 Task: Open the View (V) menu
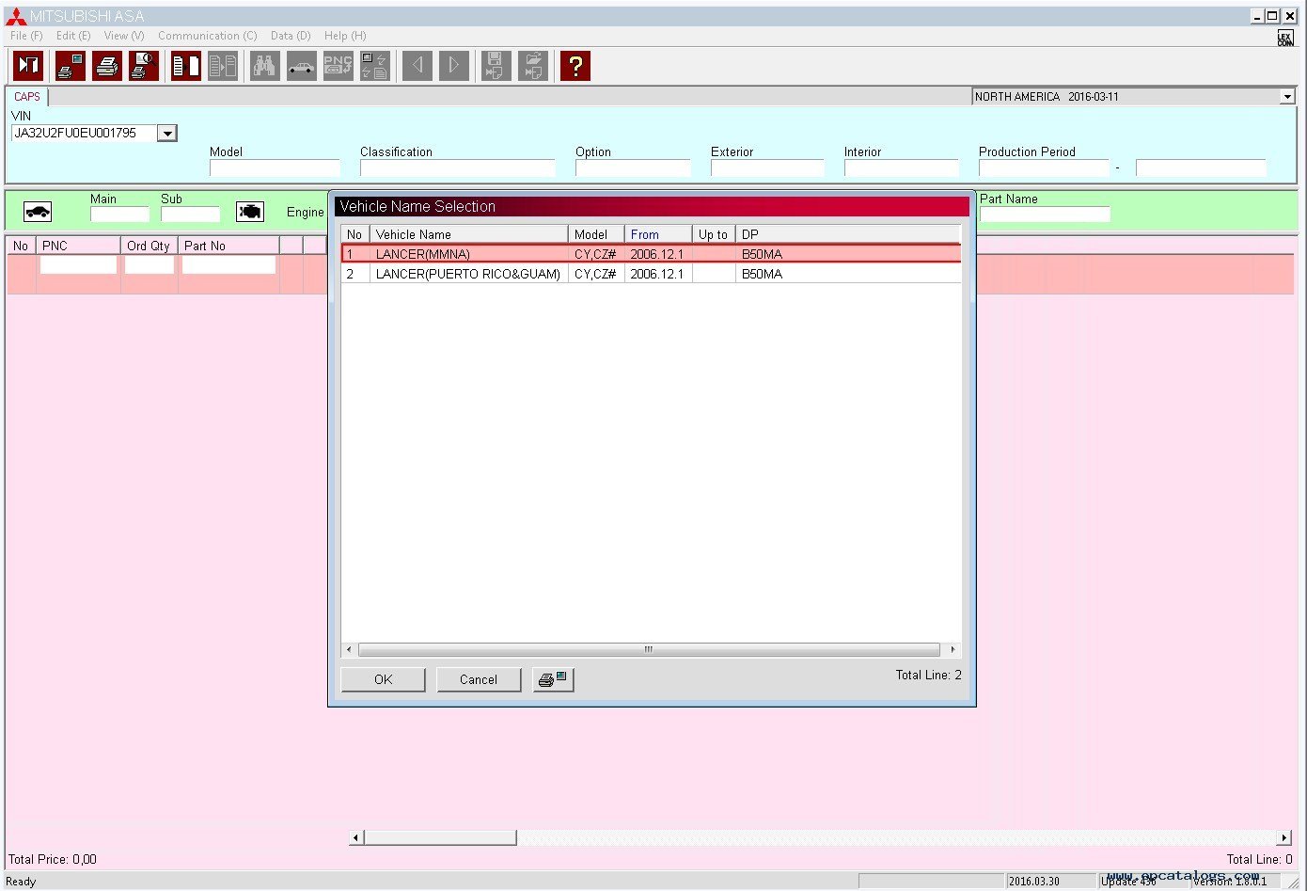coord(124,36)
